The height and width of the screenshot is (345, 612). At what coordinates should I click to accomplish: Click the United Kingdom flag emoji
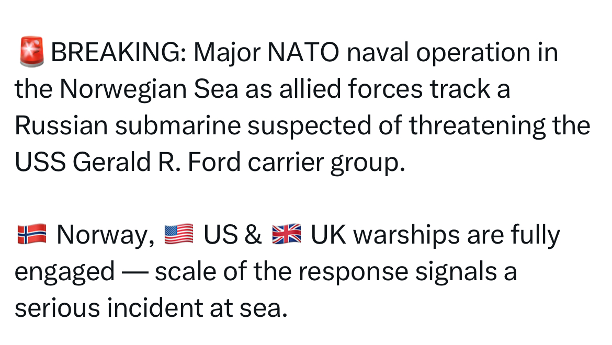click(287, 234)
